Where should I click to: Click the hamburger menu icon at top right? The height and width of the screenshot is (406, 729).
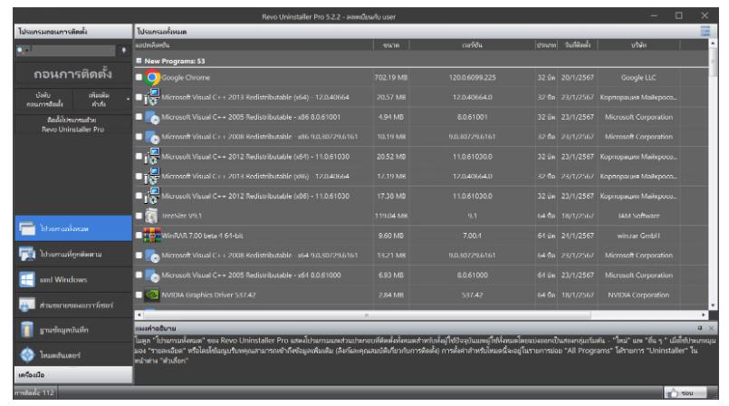718,32
